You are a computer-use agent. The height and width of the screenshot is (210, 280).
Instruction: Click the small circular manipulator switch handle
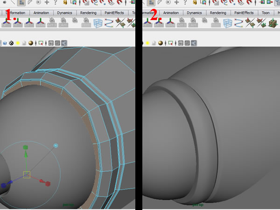[56, 146]
